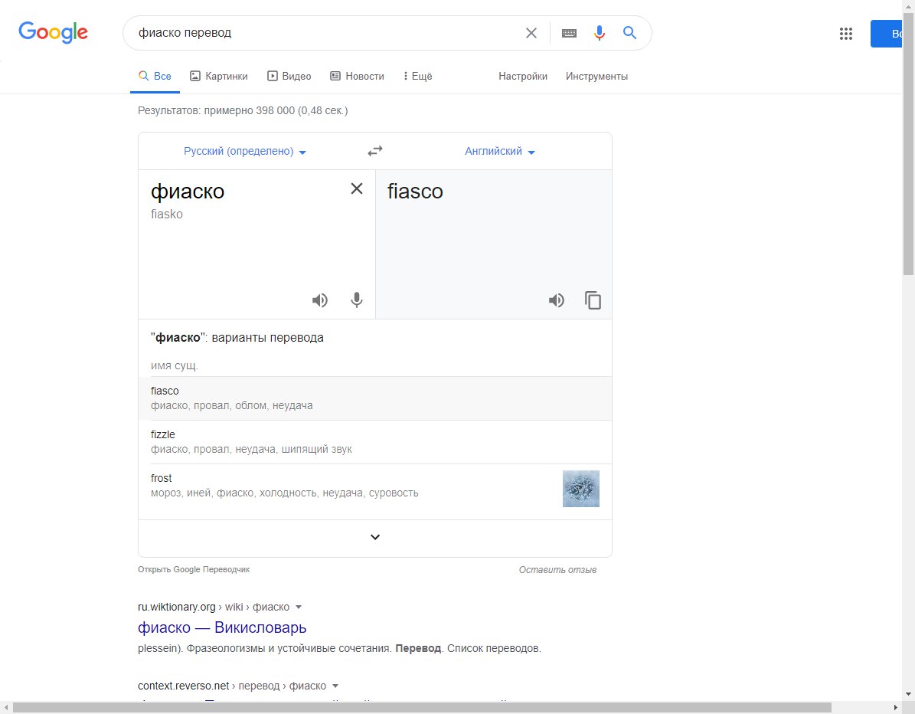Viewport: 915px width, 714px height.
Task: Listen to the translation fiasco
Action: click(556, 300)
